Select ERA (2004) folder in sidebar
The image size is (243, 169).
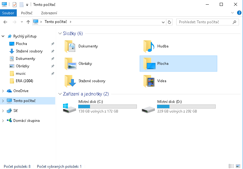(x=24, y=81)
